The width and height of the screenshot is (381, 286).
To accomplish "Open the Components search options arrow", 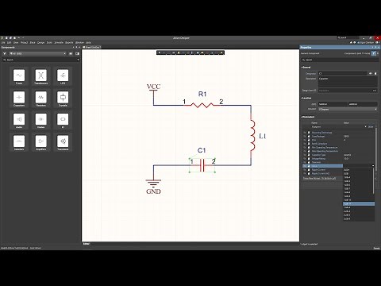I will (x=78, y=60).
